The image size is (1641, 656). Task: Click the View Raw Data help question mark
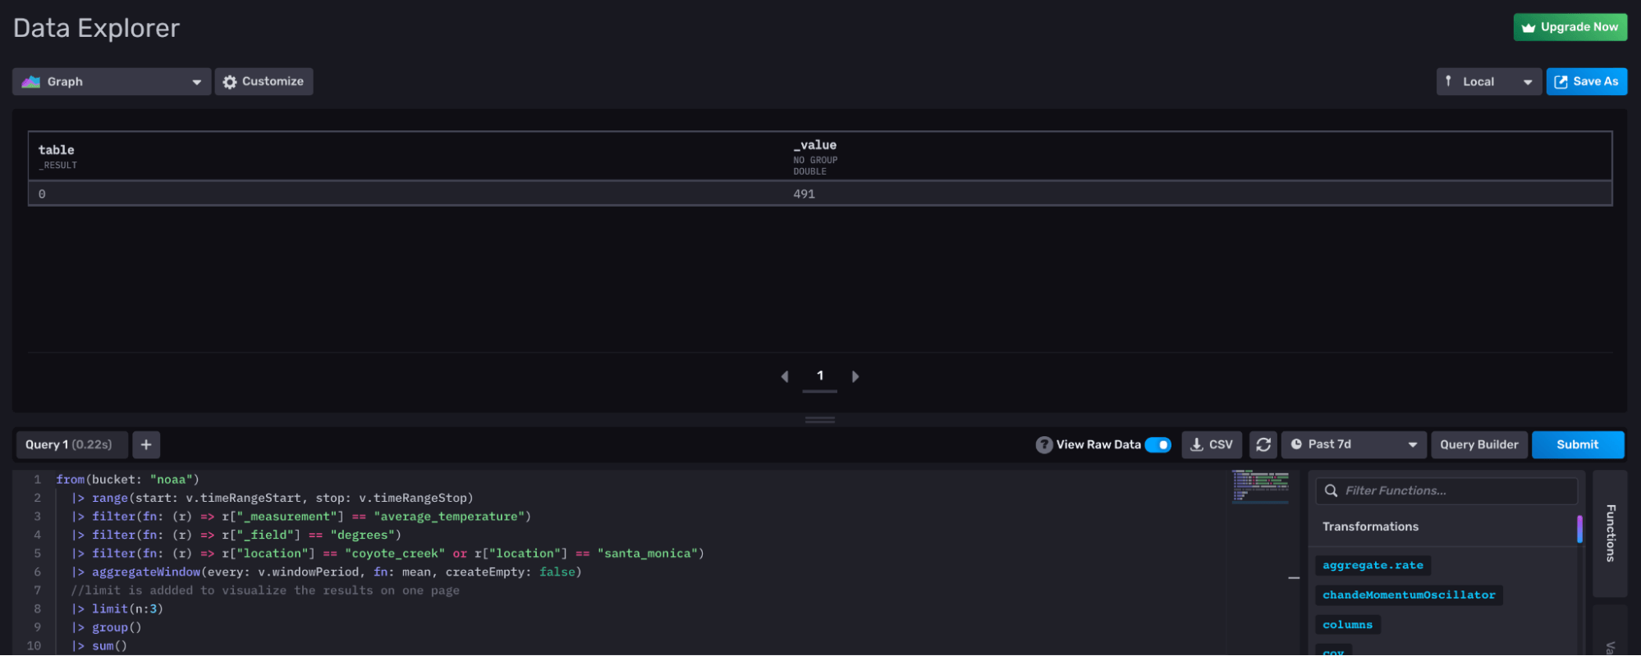pos(1043,444)
